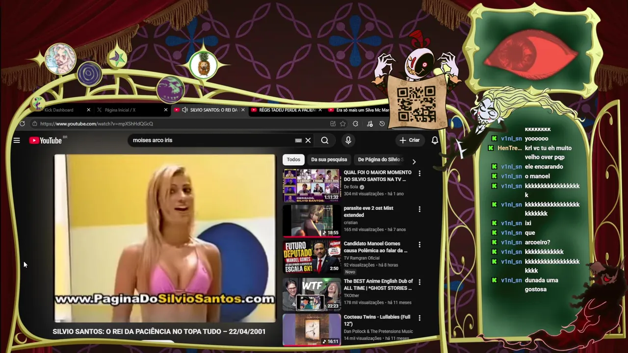Visit the TV Ramgran Oficial channel link
628x353 pixels.
pyautogui.click(x=362, y=258)
